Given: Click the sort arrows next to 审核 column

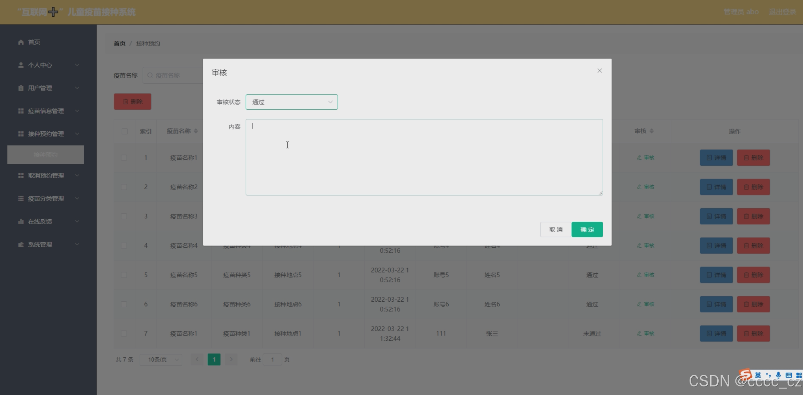Looking at the screenshot, I should pos(652,131).
